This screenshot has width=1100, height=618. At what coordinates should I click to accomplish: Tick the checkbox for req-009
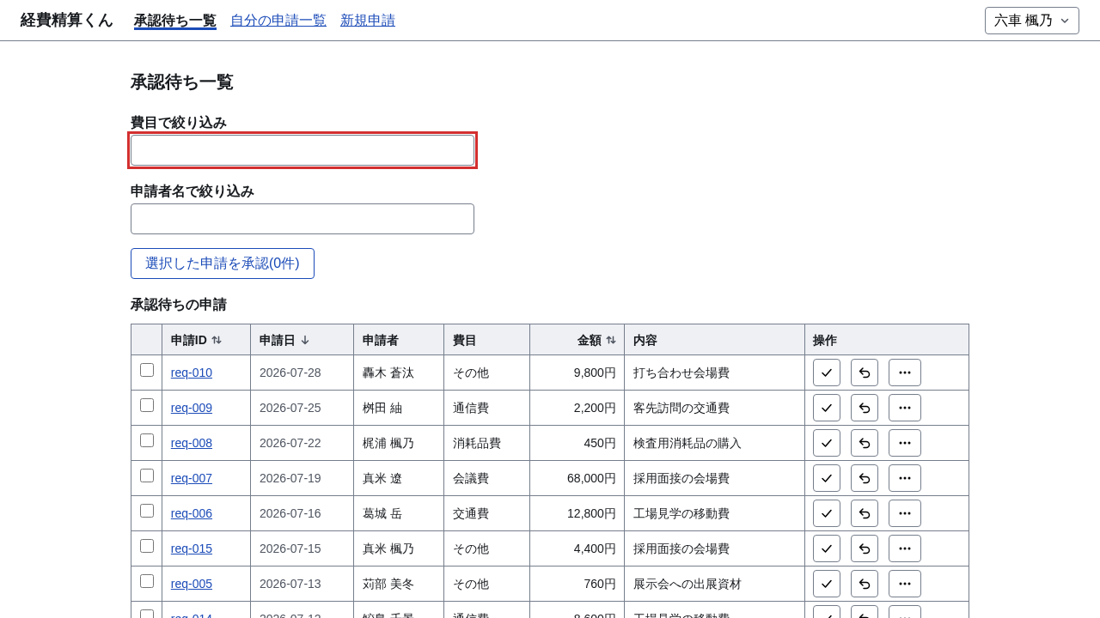pos(147,405)
